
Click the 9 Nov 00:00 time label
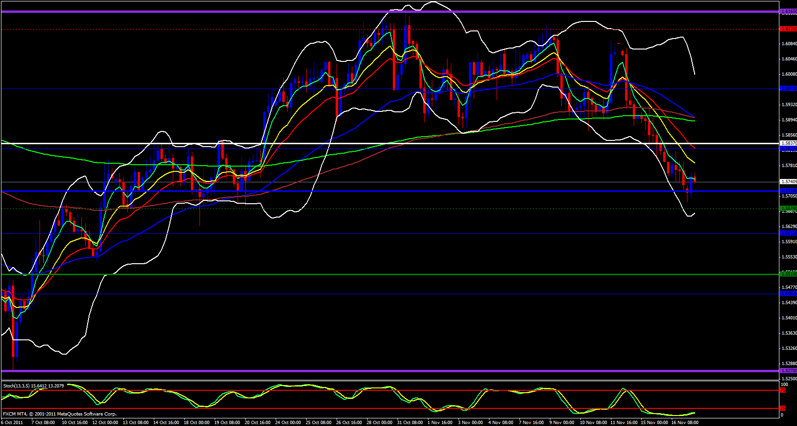tap(562, 422)
